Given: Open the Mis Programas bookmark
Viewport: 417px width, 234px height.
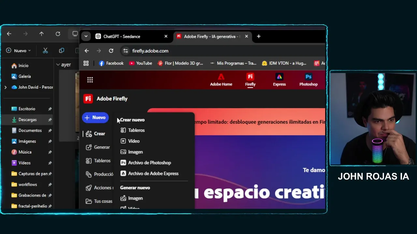Looking at the screenshot, I should (x=233, y=63).
